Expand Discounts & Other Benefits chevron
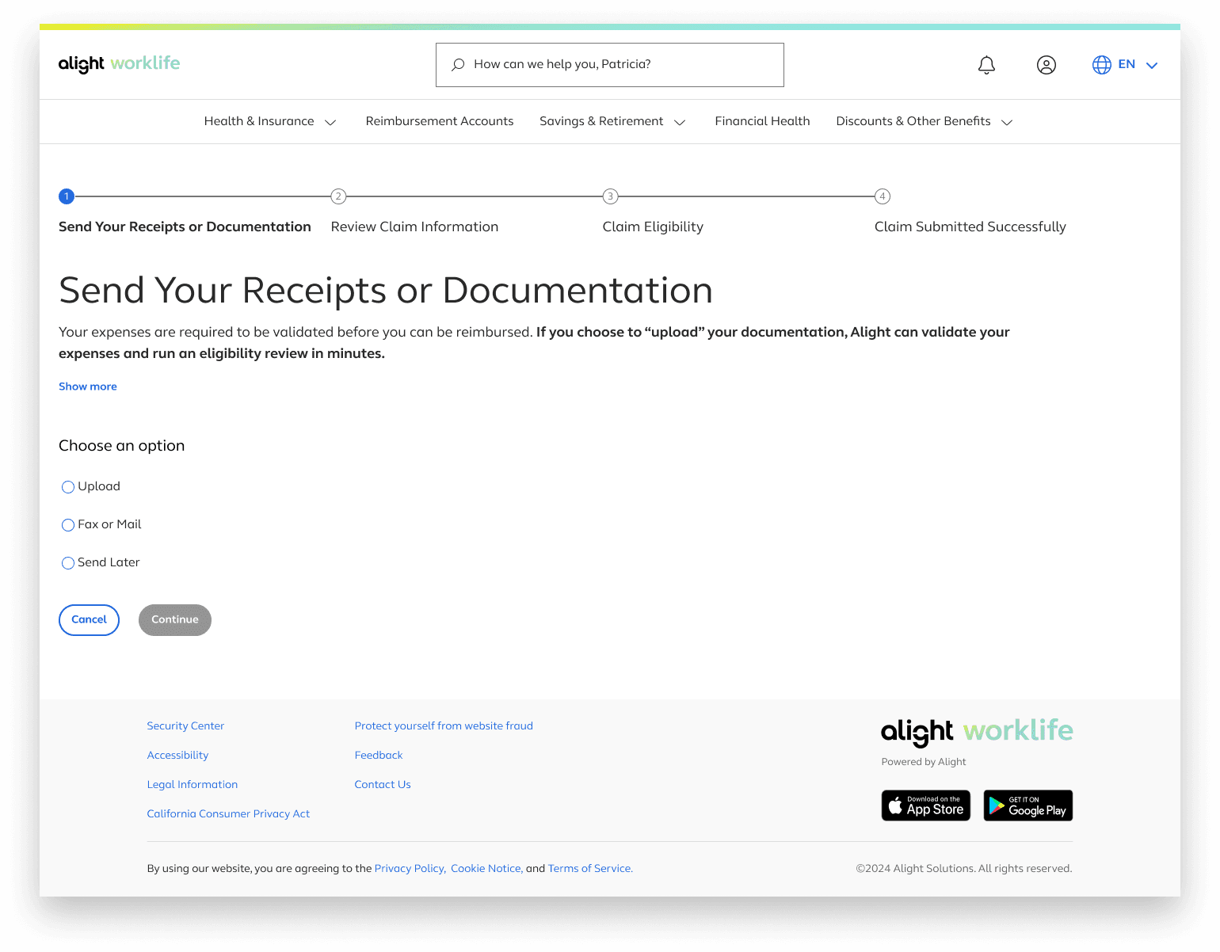The image size is (1220, 952). (1008, 122)
